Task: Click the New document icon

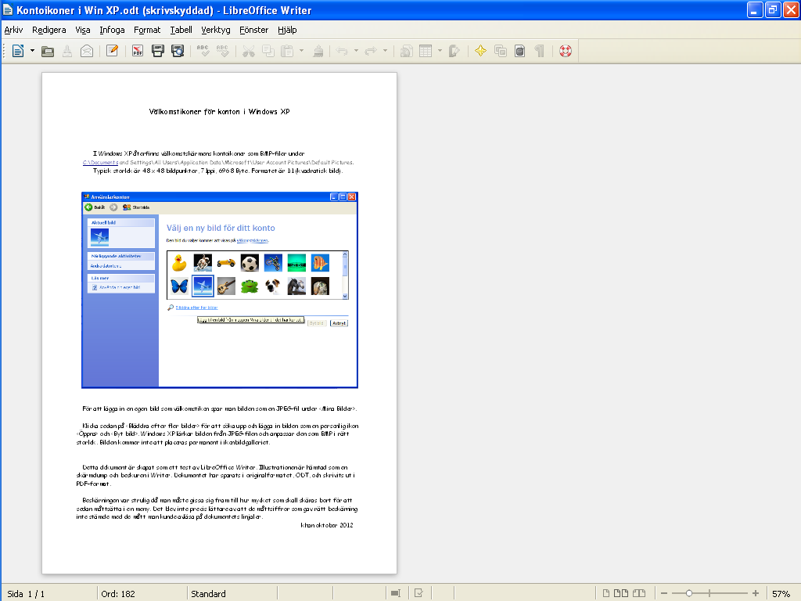Action: click(x=18, y=51)
